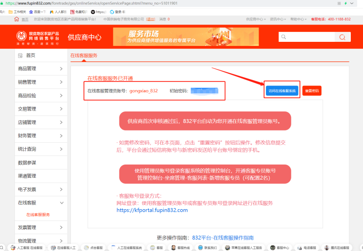
Task: Click the magnifier icon inside the search box
Action: (x=284, y=37)
